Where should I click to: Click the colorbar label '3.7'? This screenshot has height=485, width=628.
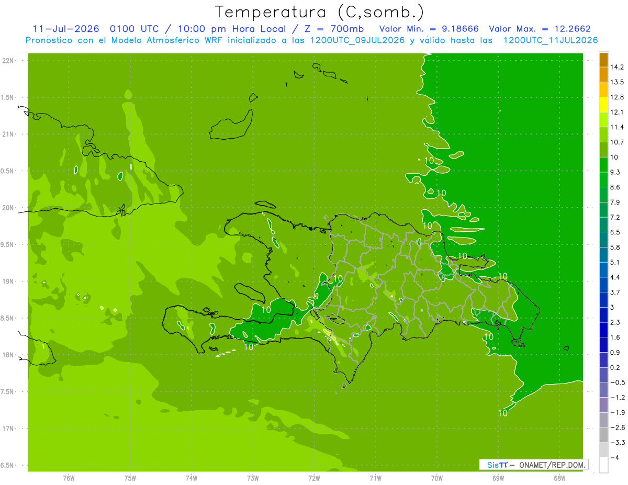click(615, 292)
